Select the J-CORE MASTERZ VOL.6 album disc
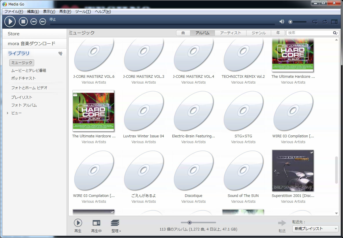The width and height of the screenshot is (343, 238). pyautogui.click(x=94, y=55)
